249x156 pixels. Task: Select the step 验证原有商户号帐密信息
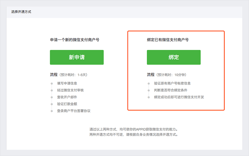tap(172, 83)
